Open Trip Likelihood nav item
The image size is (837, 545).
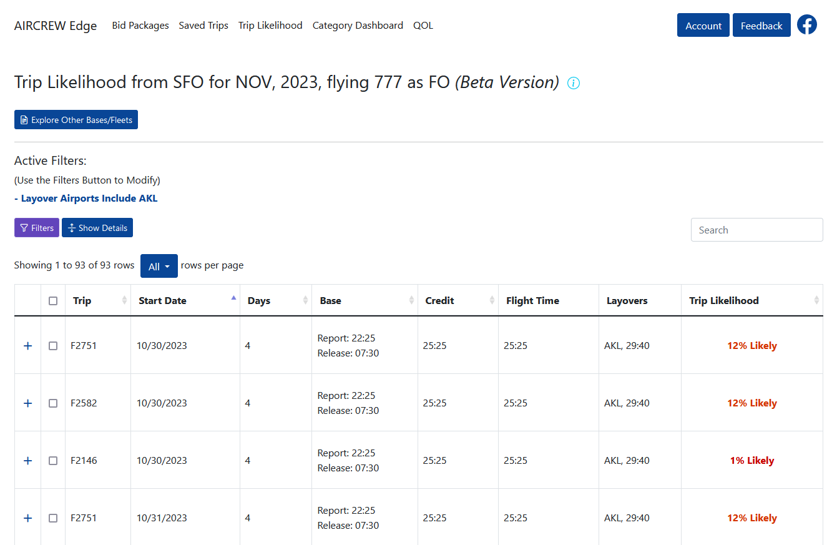[270, 26]
